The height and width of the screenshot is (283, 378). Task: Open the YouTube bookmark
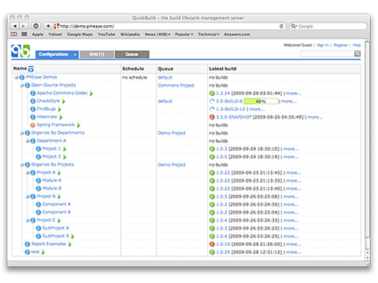point(106,35)
